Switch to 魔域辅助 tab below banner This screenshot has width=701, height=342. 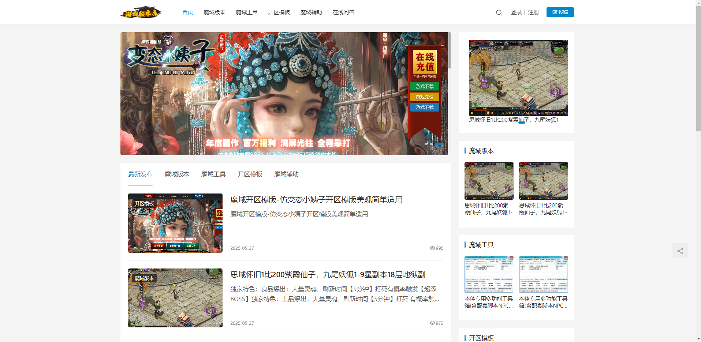click(x=287, y=174)
